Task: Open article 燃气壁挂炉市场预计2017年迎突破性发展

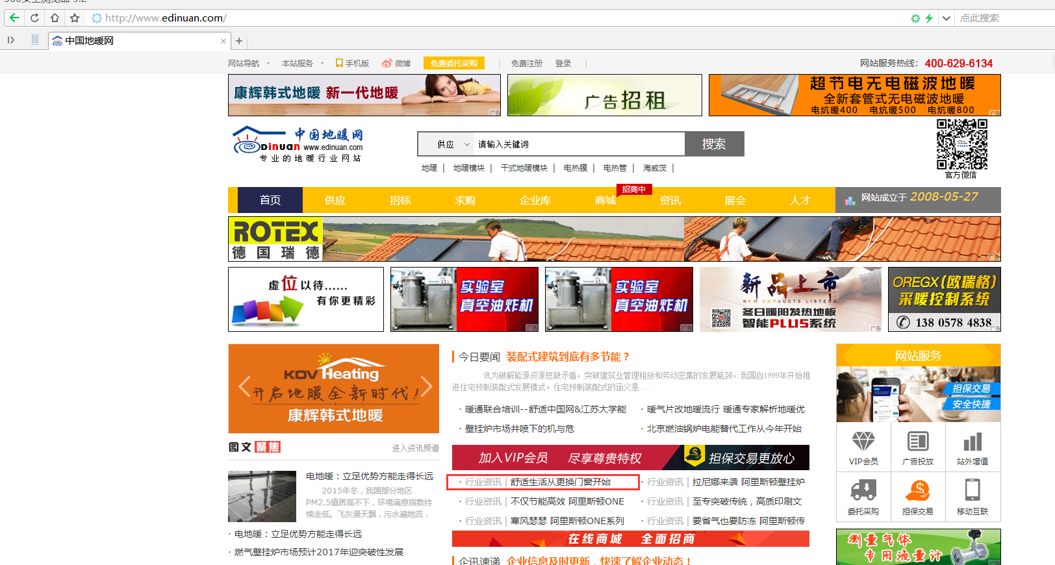Action: (319, 552)
